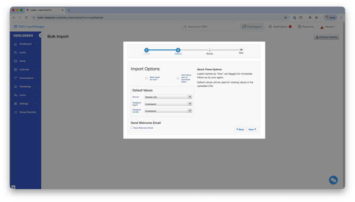Tick the Send Welcome Email checkbox
The image size is (355, 202).
[x=132, y=127]
